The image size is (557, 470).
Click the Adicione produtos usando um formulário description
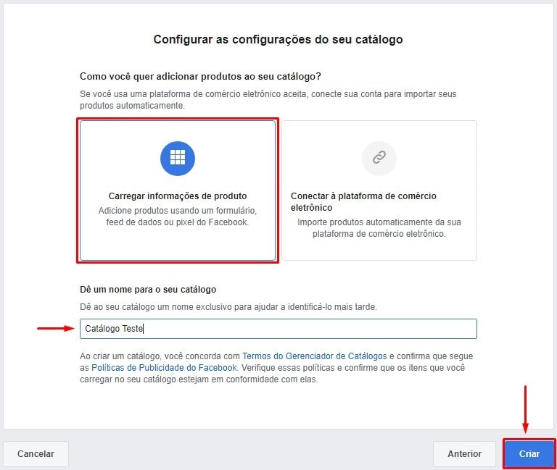pyautogui.click(x=178, y=217)
